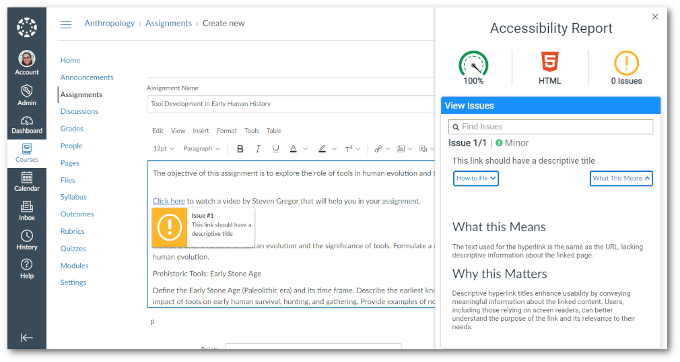Screen dimensions: 680x362
Task: Open the Edit menu in editor
Action: coord(158,131)
